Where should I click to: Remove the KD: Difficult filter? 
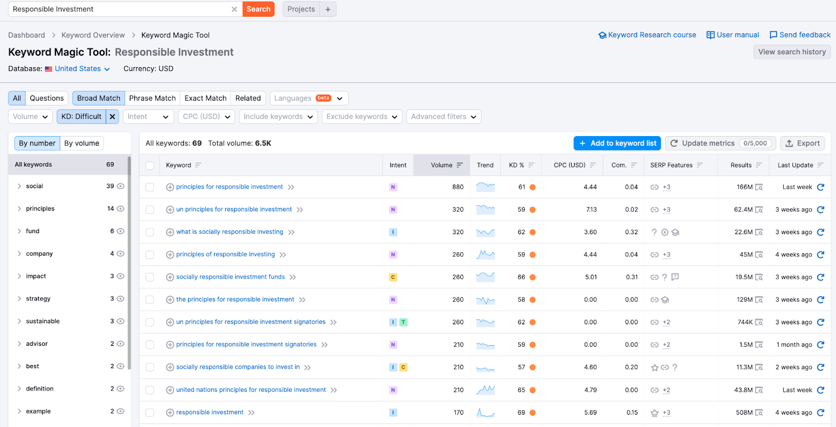click(x=112, y=117)
